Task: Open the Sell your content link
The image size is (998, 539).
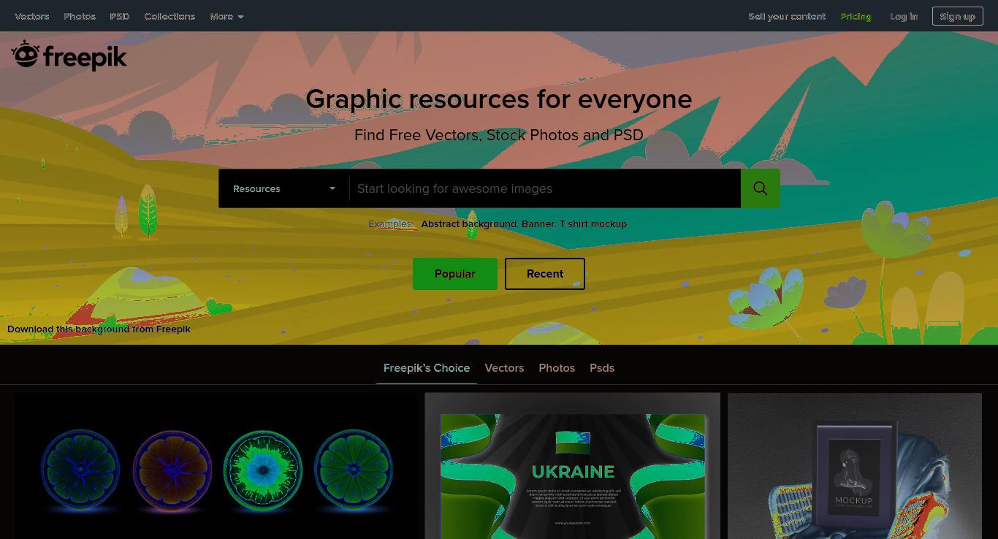Action: 787,16
